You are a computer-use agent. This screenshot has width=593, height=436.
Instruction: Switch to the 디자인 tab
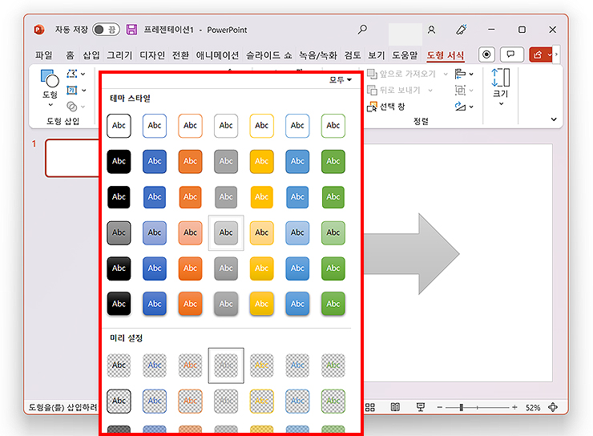pyautogui.click(x=152, y=55)
